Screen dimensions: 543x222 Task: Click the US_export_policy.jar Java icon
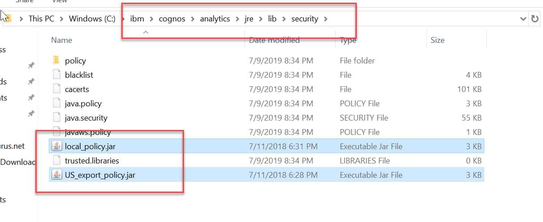point(56,175)
